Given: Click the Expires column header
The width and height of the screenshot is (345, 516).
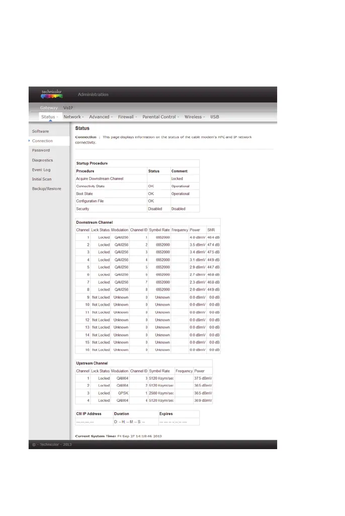Looking at the screenshot, I should [x=166, y=414].
